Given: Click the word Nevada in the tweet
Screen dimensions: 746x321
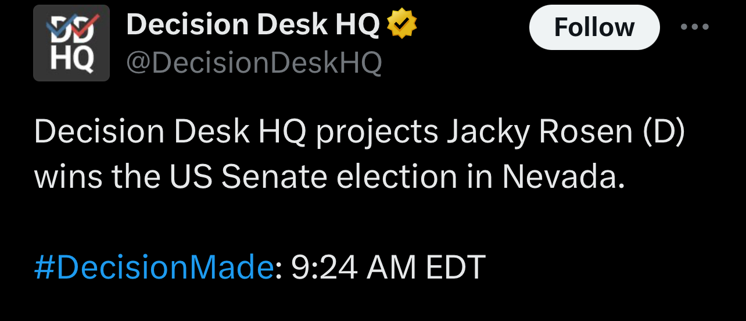Looking at the screenshot, I should (563, 177).
